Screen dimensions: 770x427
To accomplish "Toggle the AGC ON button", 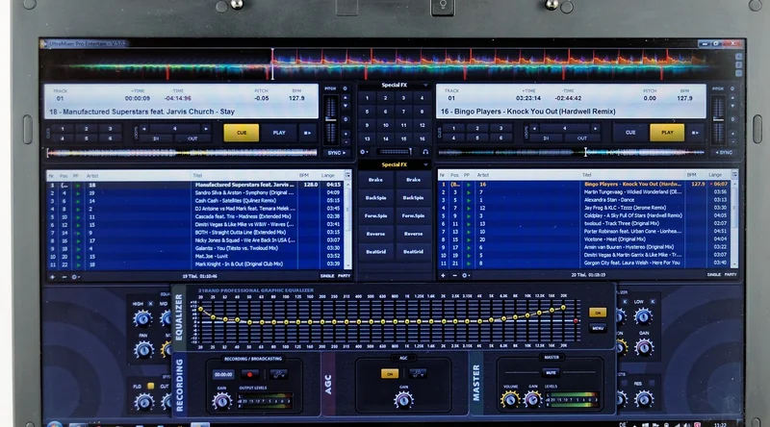I will point(390,374).
